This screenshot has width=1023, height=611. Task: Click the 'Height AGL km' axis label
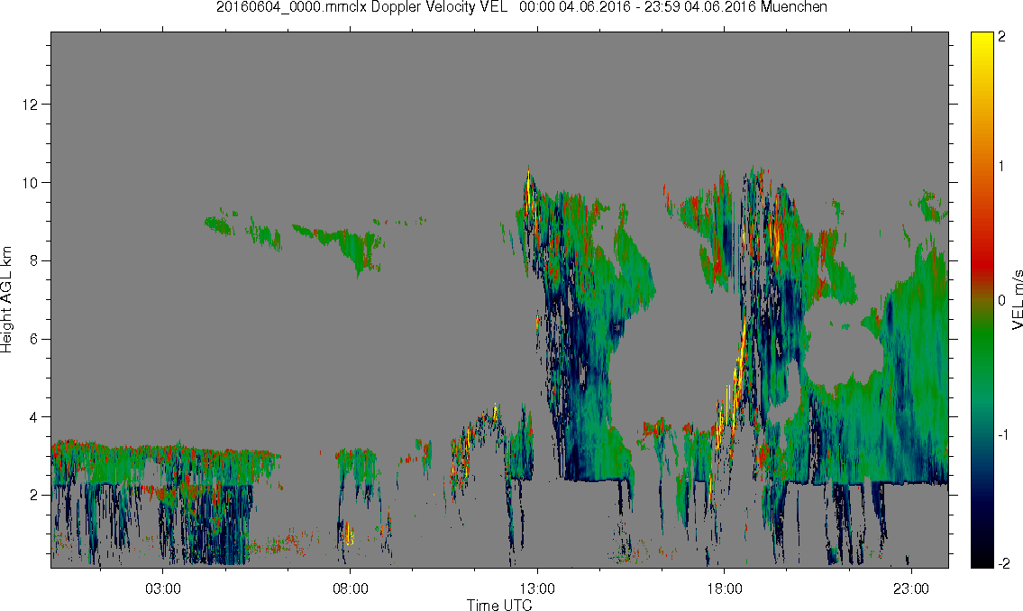[6, 299]
